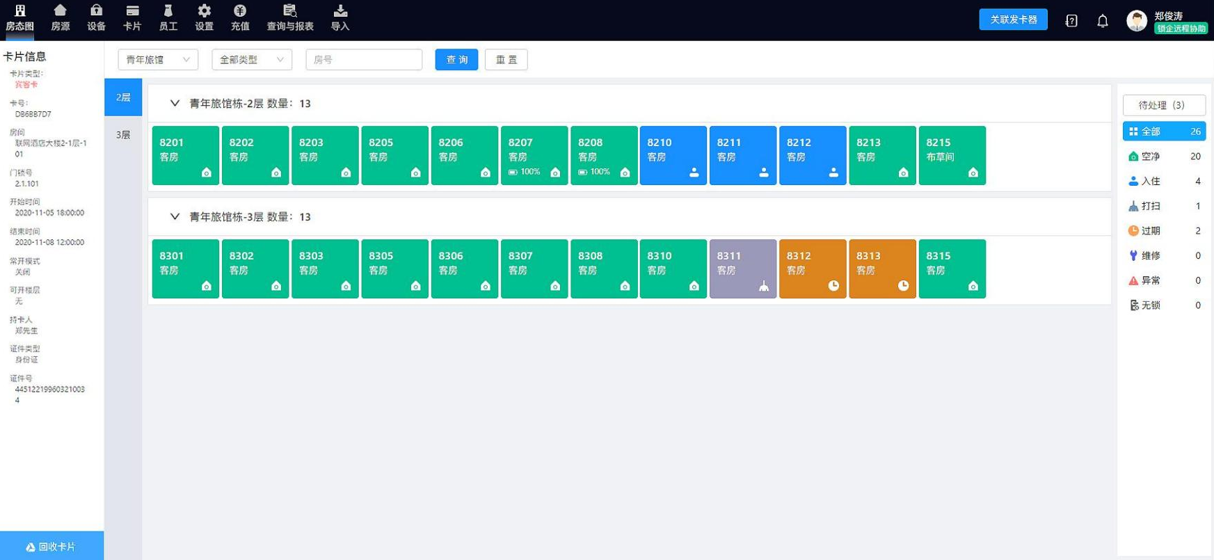Collapse the 青年旅馆栋-3层 section

[175, 217]
